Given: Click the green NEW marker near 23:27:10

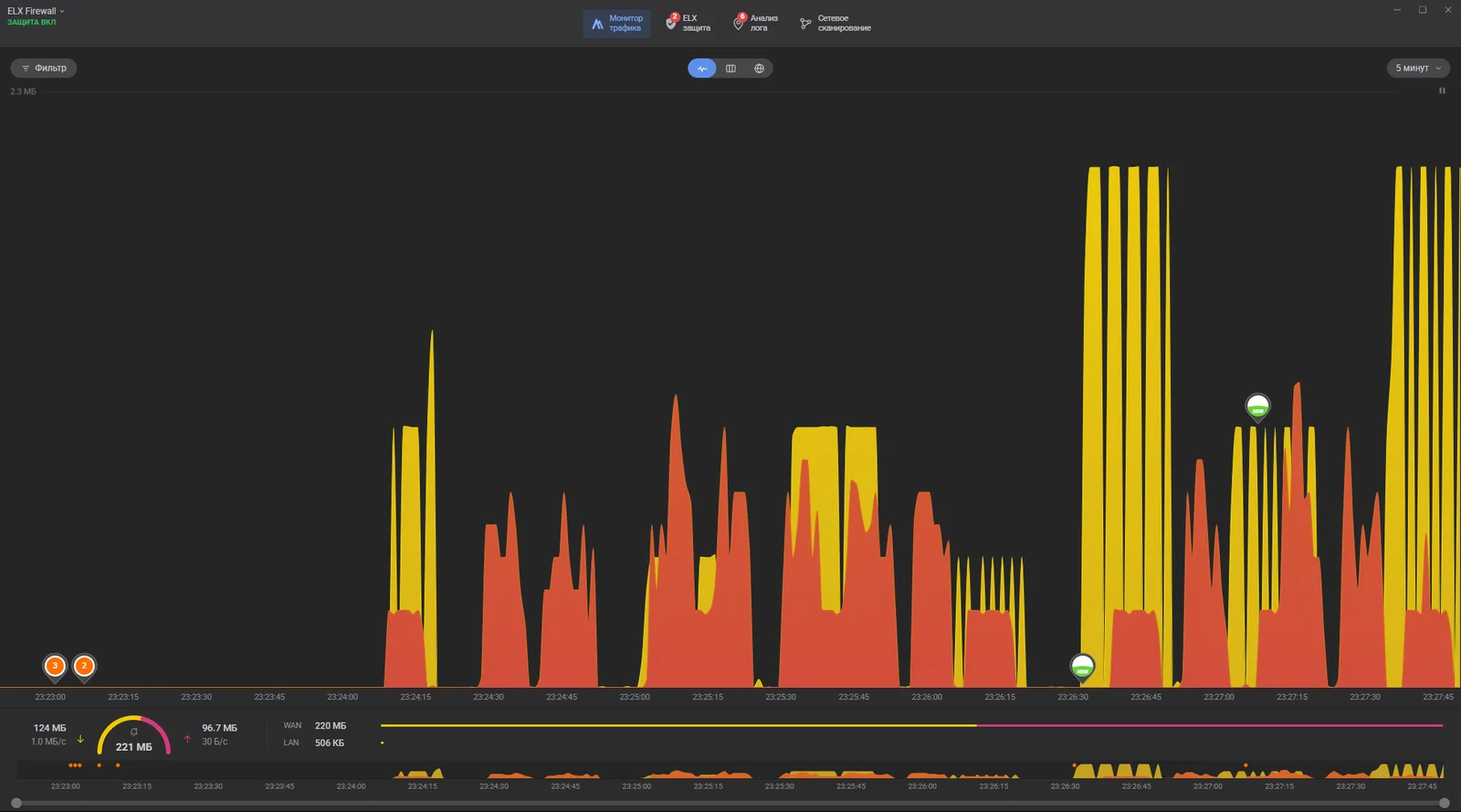Looking at the screenshot, I should [1257, 406].
